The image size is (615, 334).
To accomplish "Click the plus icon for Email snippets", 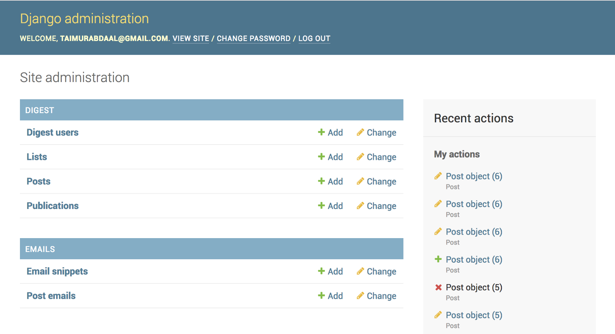I will click(x=321, y=271).
